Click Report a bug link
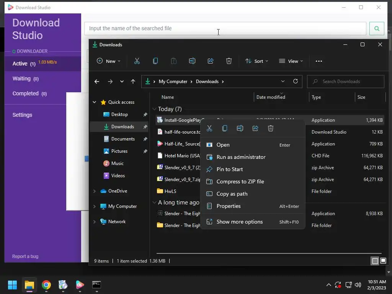 pyautogui.click(x=25, y=256)
